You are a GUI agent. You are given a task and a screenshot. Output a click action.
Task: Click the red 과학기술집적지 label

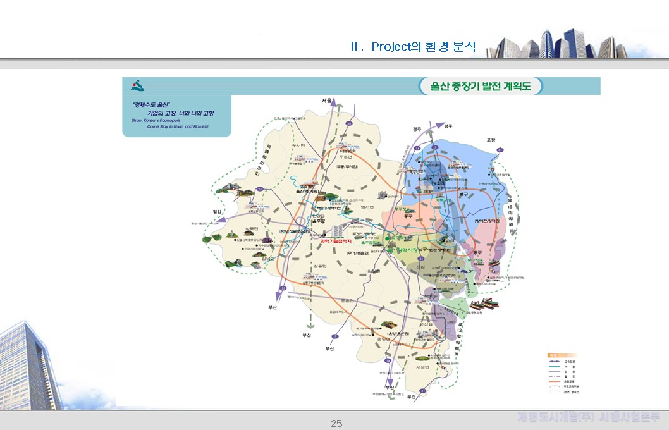point(336,240)
